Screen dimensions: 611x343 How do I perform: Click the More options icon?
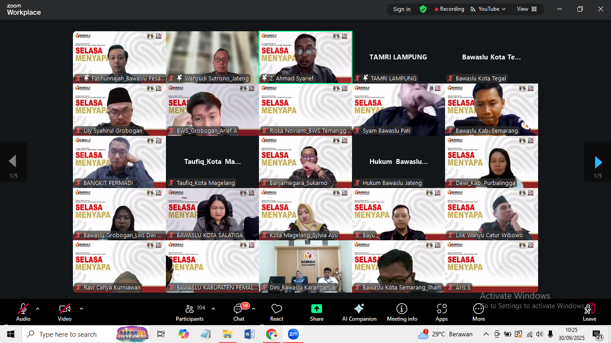coord(478,311)
